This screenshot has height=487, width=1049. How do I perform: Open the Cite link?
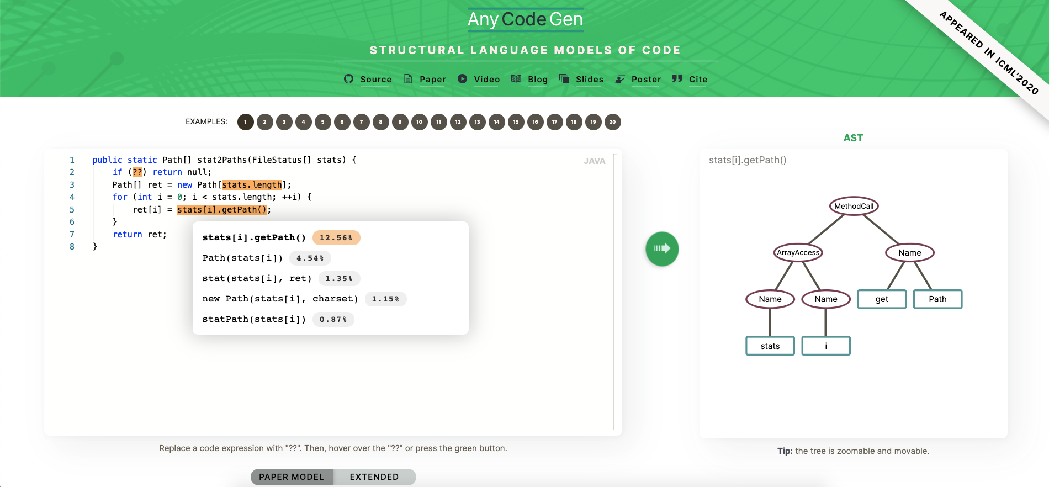coord(698,80)
